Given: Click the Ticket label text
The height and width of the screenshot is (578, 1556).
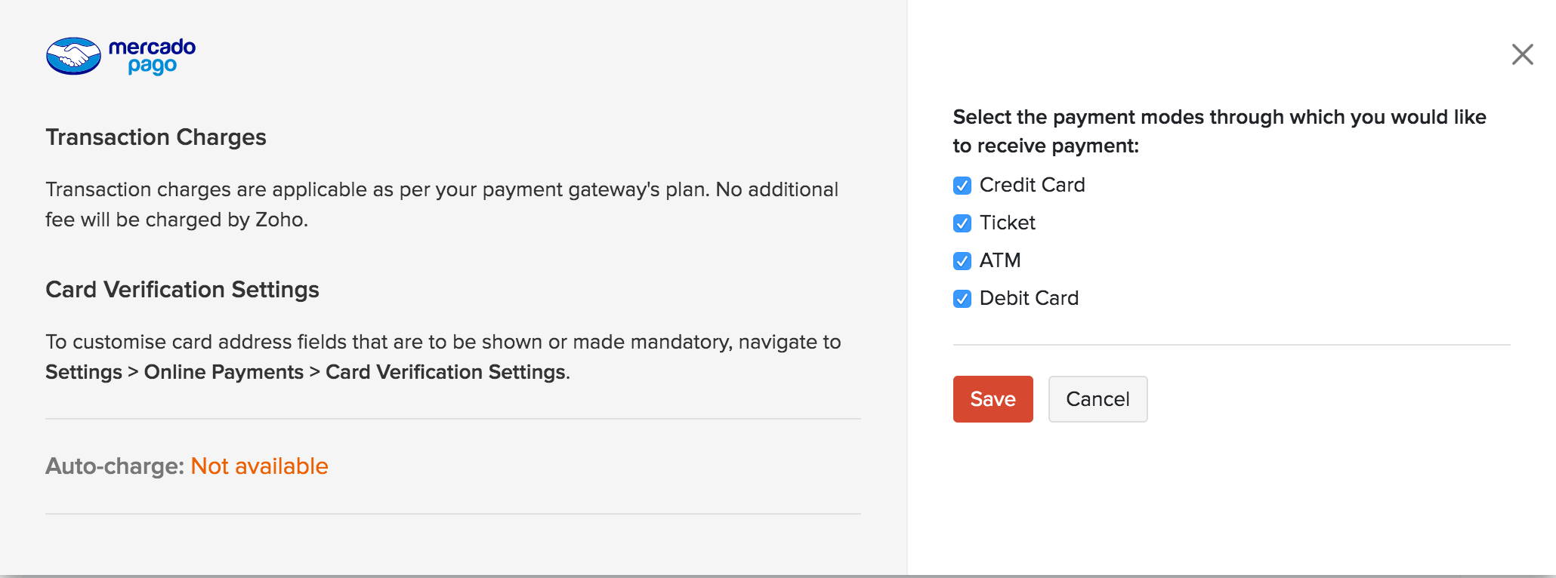Looking at the screenshot, I should click(x=1007, y=223).
